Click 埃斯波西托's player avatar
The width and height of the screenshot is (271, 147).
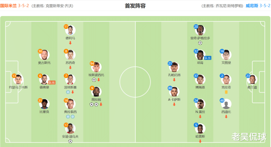pos(96,67)
